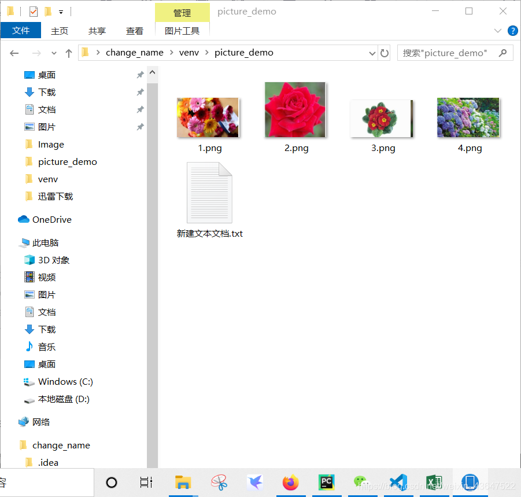
Task: Click the magnifier search icon
Action: pyautogui.click(x=502, y=53)
